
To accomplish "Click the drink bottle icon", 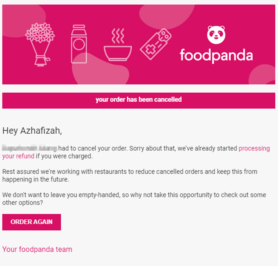I will (79, 44).
